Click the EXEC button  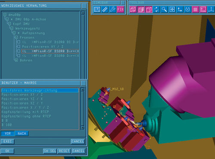(7, 141)
